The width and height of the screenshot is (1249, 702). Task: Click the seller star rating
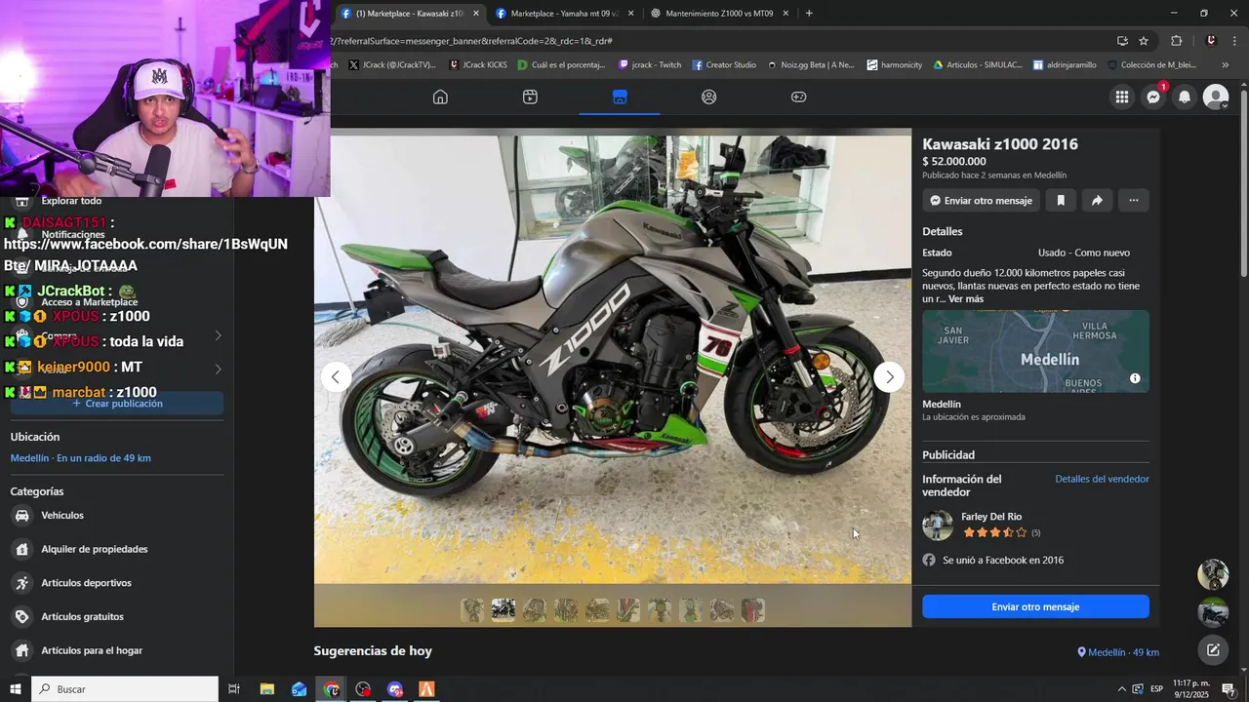(995, 532)
